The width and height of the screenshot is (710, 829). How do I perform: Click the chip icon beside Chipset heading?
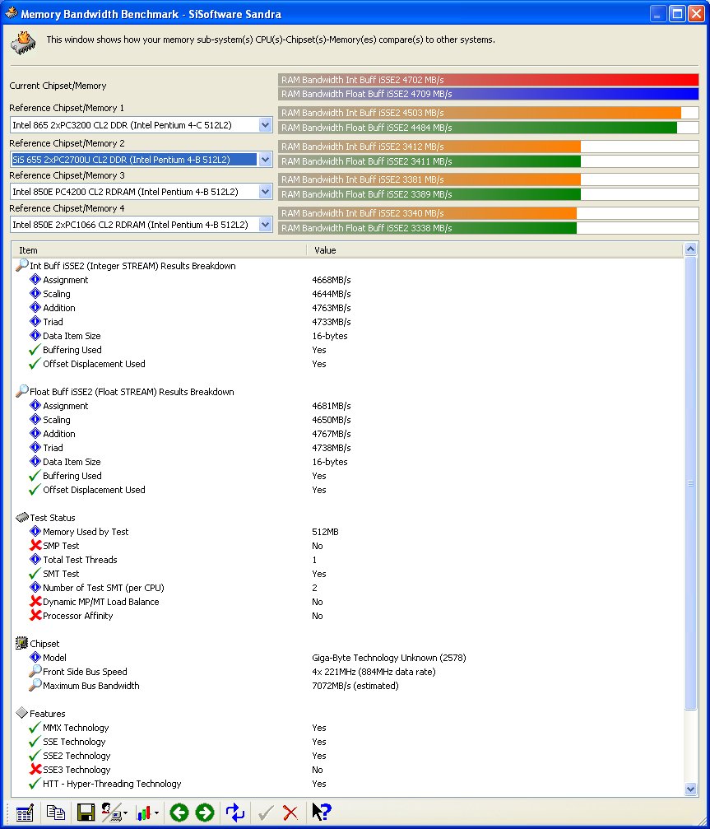pos(21,643)
